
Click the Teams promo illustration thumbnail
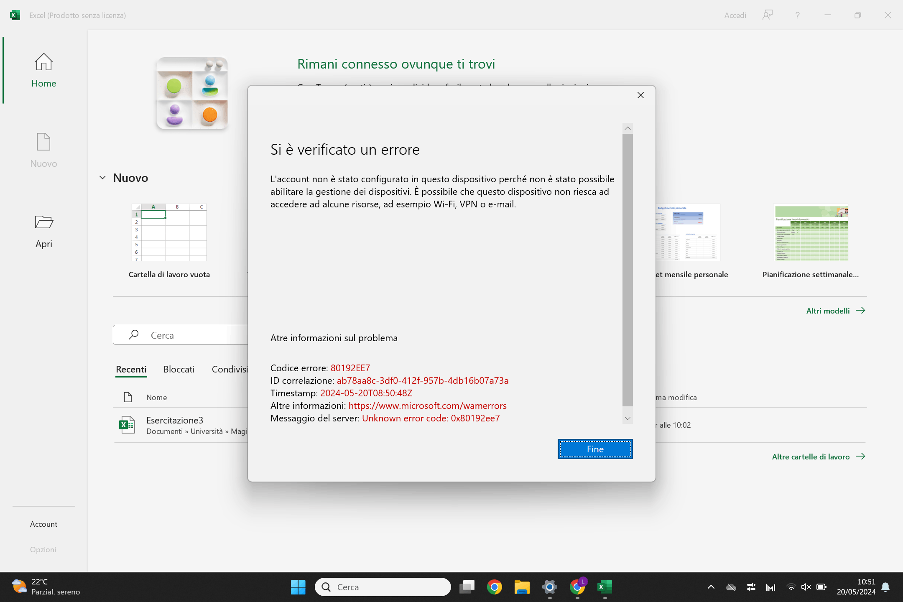tap(192, 93)
